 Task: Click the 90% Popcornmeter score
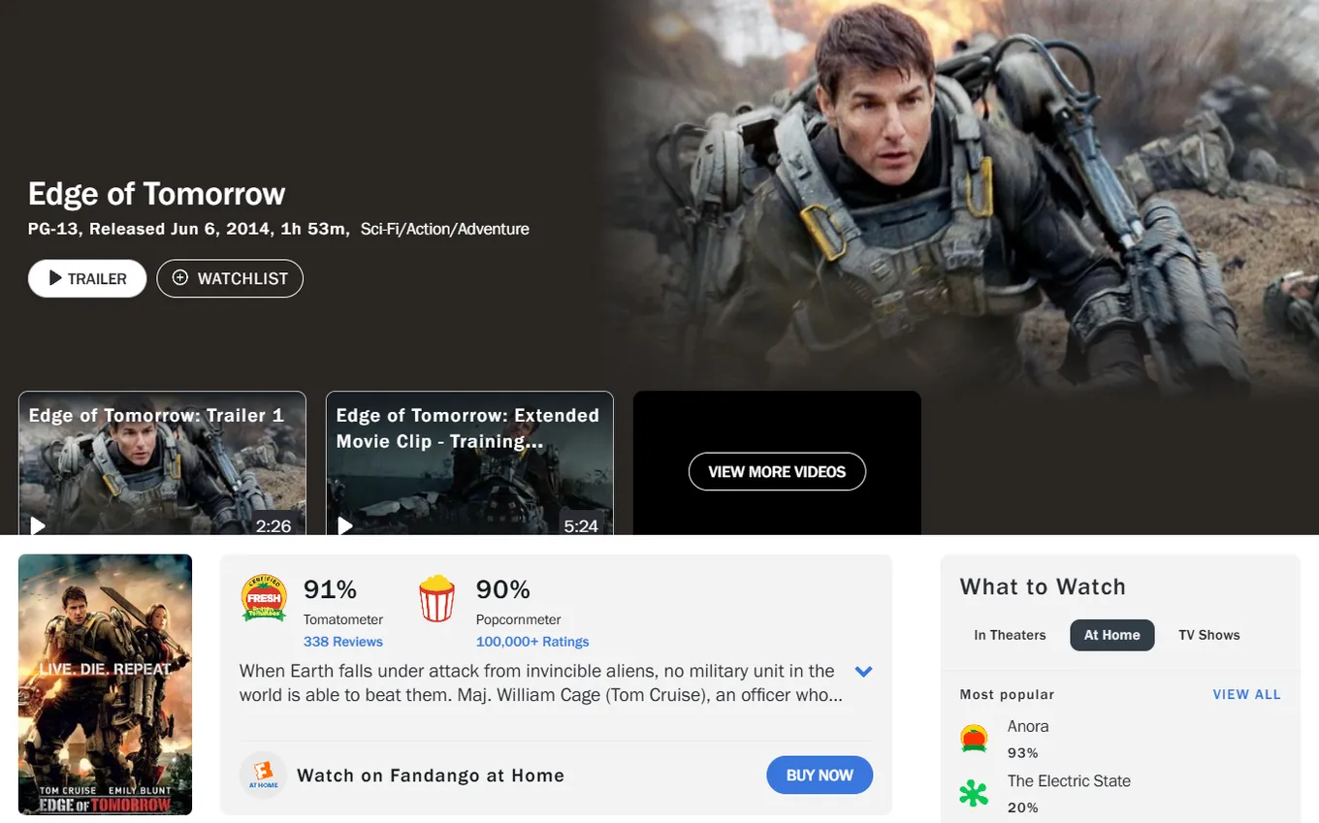pos(503,589)
